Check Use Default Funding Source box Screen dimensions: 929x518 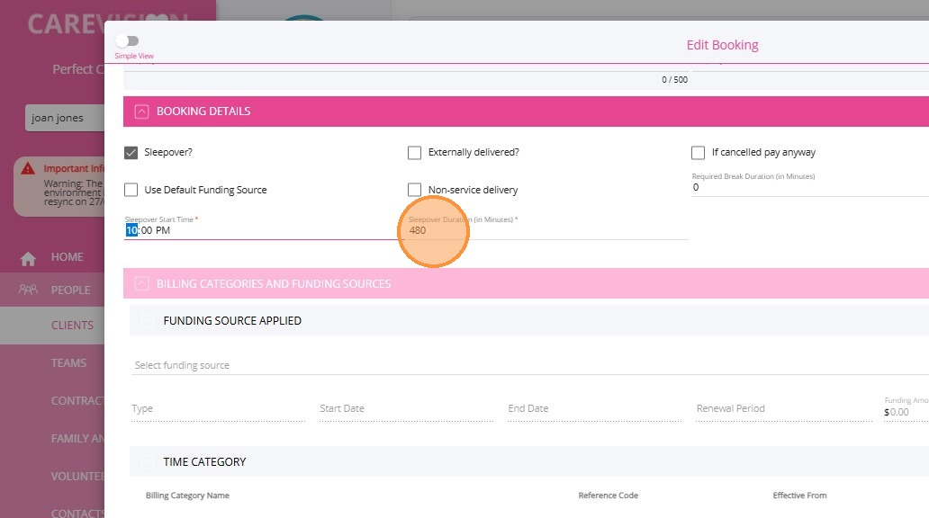pos(131,190)
